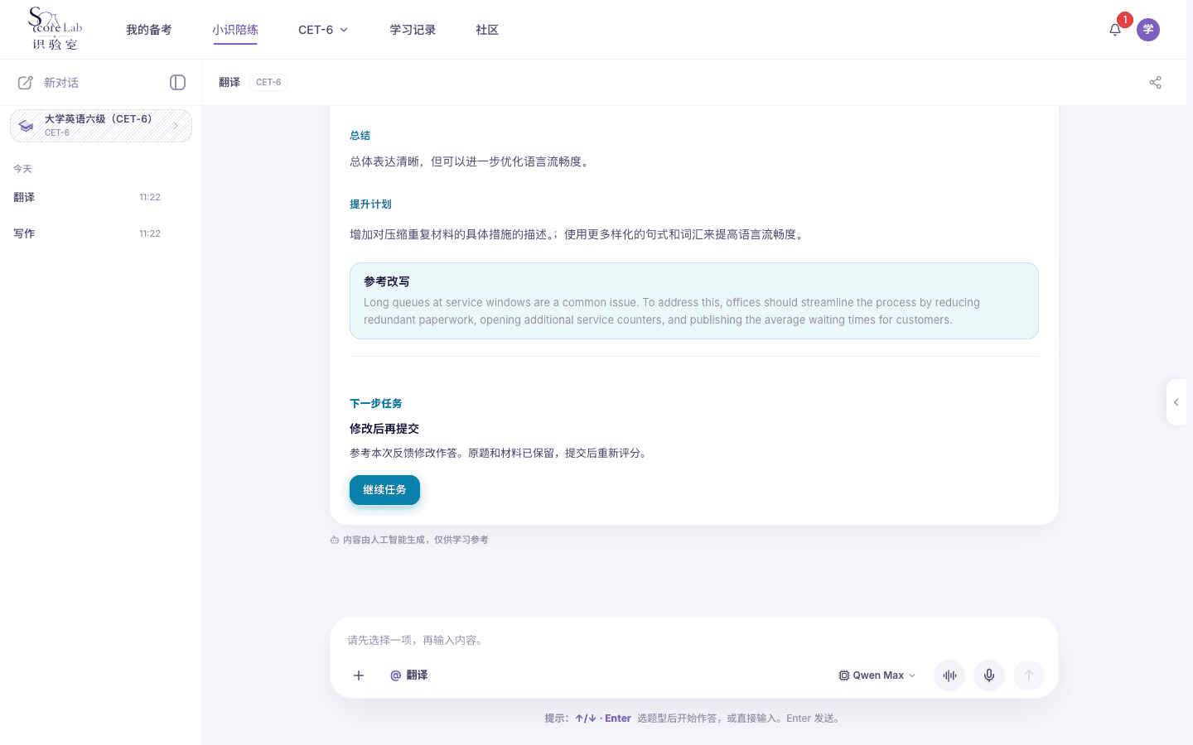Click the 今天 label in sidebar
Viewport: 1193px width, 745px height.
22,169
